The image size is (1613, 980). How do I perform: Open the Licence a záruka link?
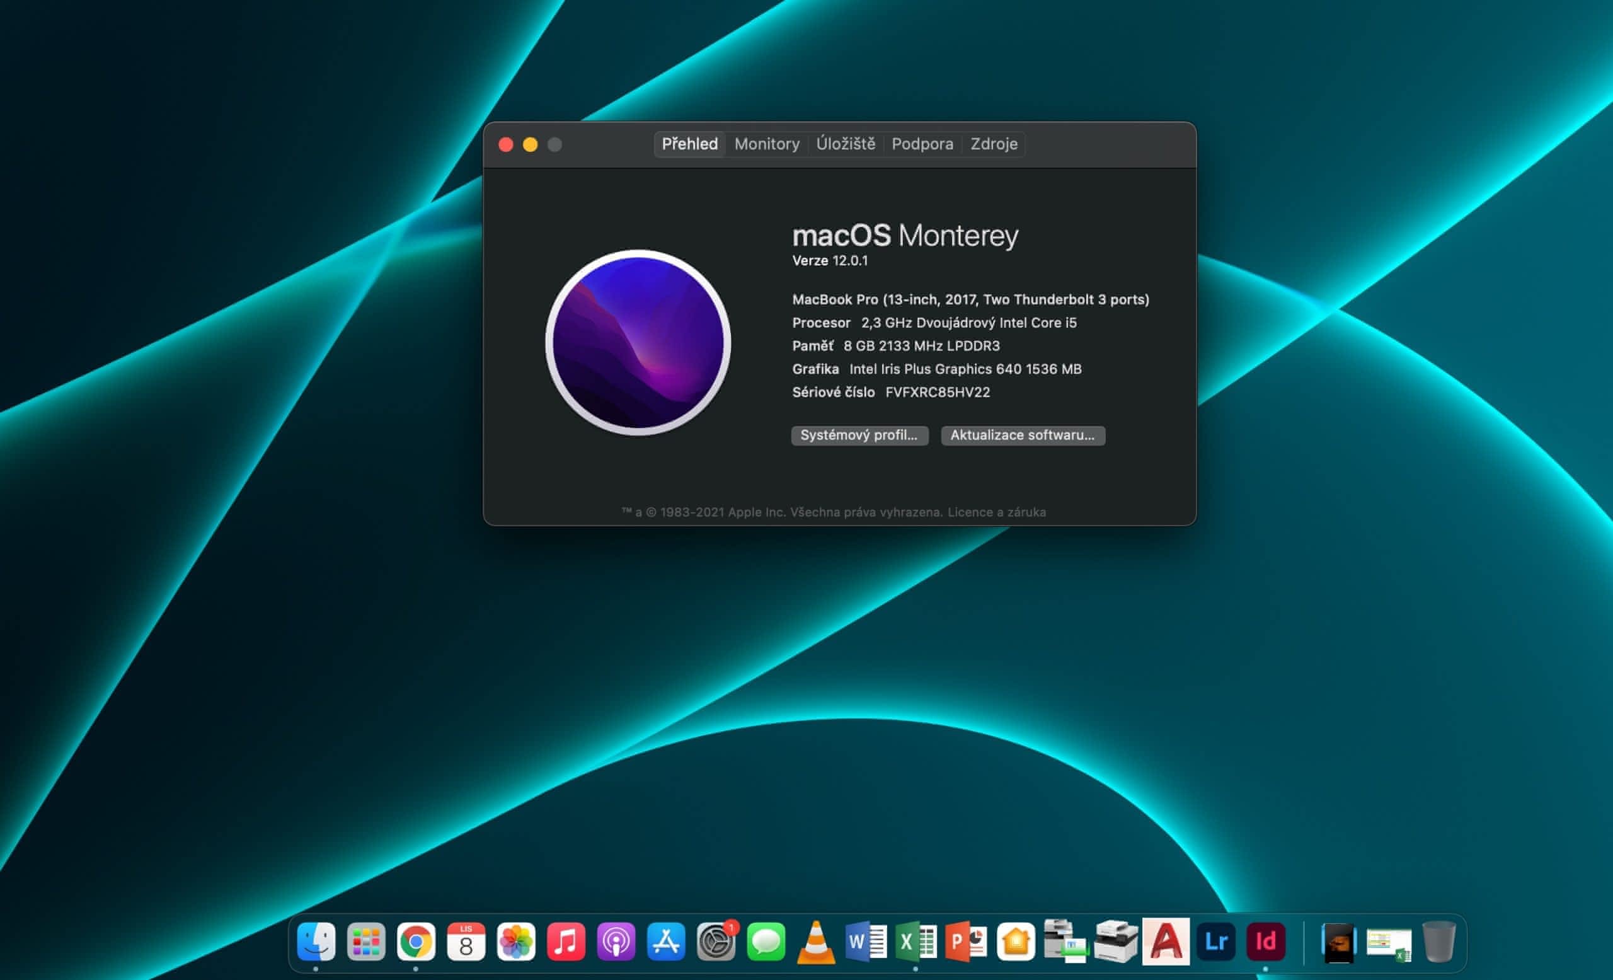pos(996,512)
